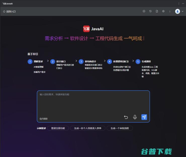
Task: Choose example 登录注册功能
Action: [58, 128]
